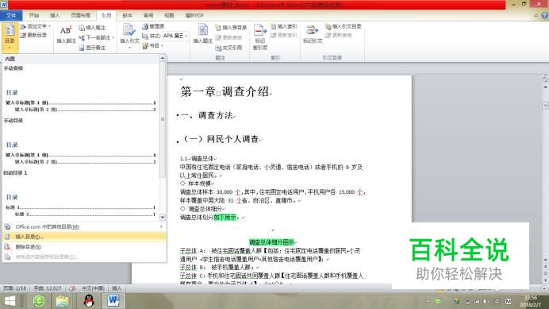Click the proofing check icon in status bar
This screenshot has height=309, width=549.
click(x=72, y=288)
